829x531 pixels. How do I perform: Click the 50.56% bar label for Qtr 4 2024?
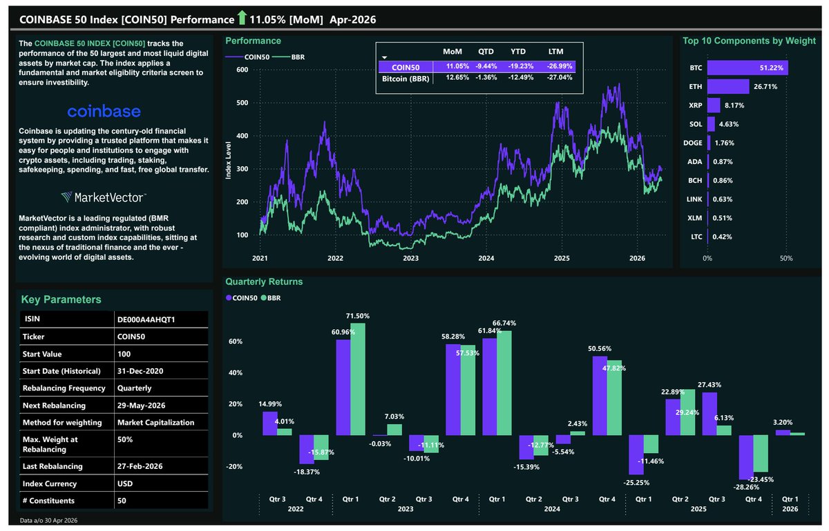(601, 349)
